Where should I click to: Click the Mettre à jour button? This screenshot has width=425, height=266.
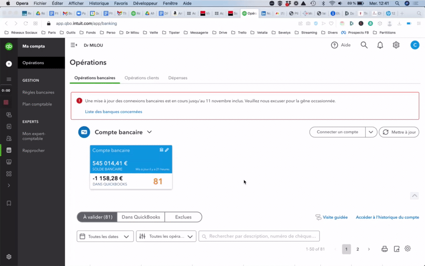tap(398, 132)
